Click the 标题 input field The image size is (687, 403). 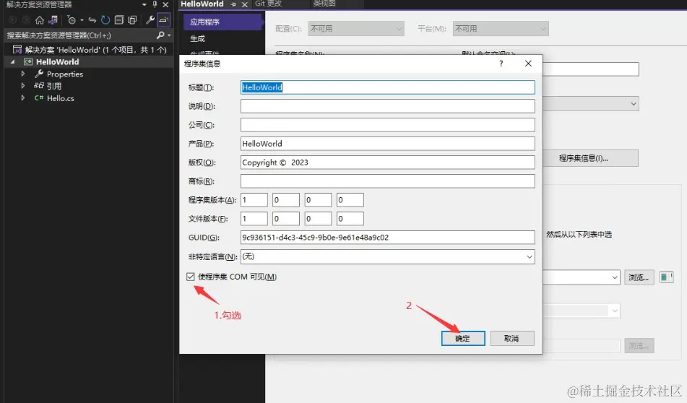point(388,87)
